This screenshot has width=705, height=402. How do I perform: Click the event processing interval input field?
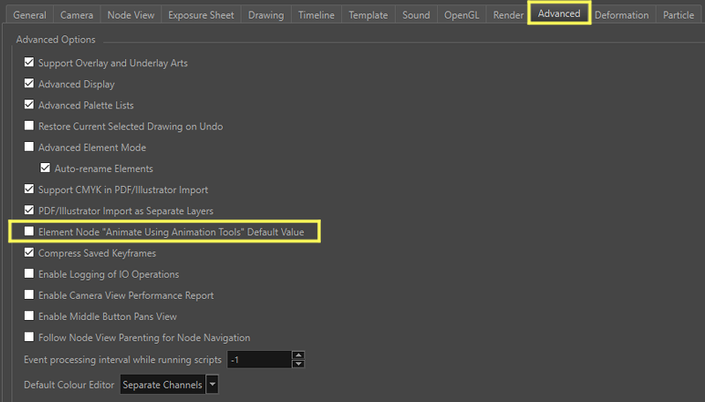tap(257, 360)
